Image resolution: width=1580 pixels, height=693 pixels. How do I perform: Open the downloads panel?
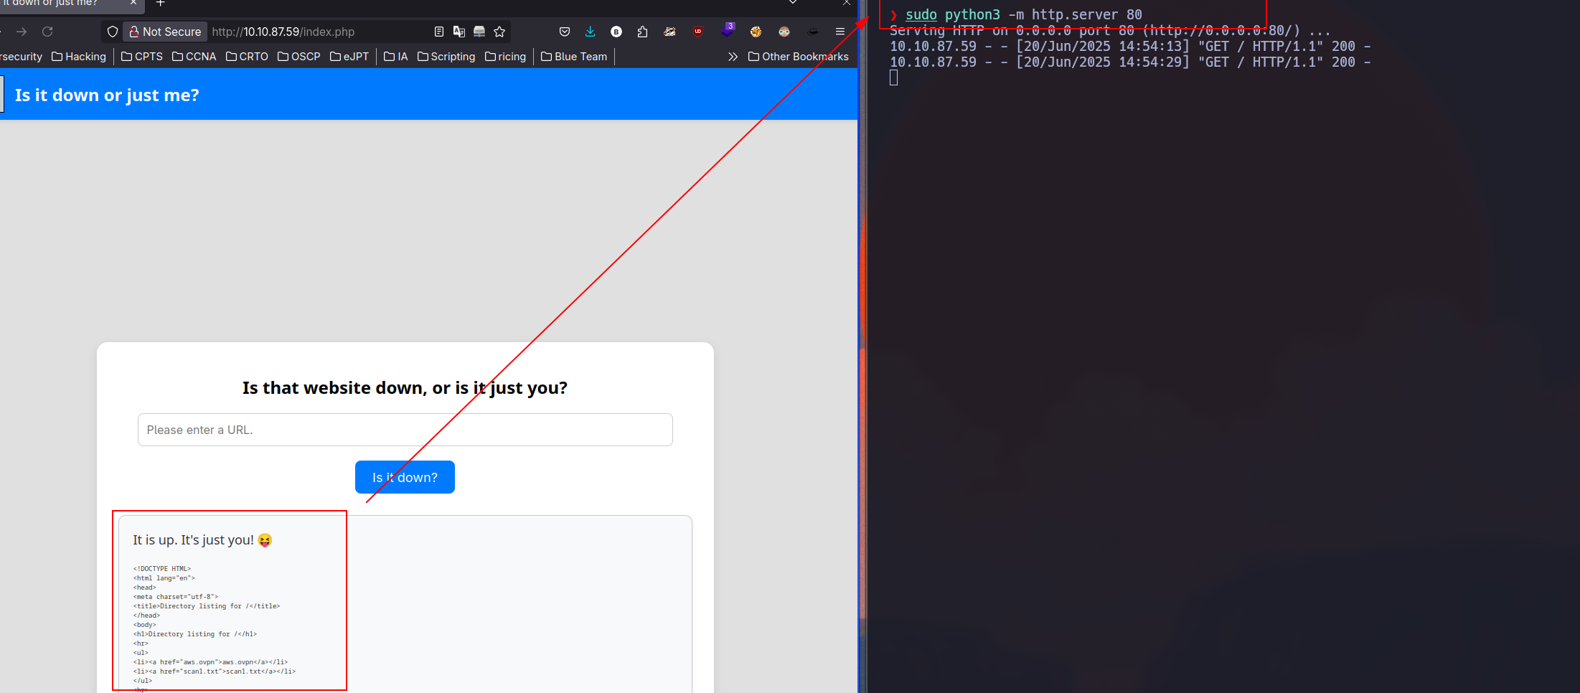[x=590, y=32]
